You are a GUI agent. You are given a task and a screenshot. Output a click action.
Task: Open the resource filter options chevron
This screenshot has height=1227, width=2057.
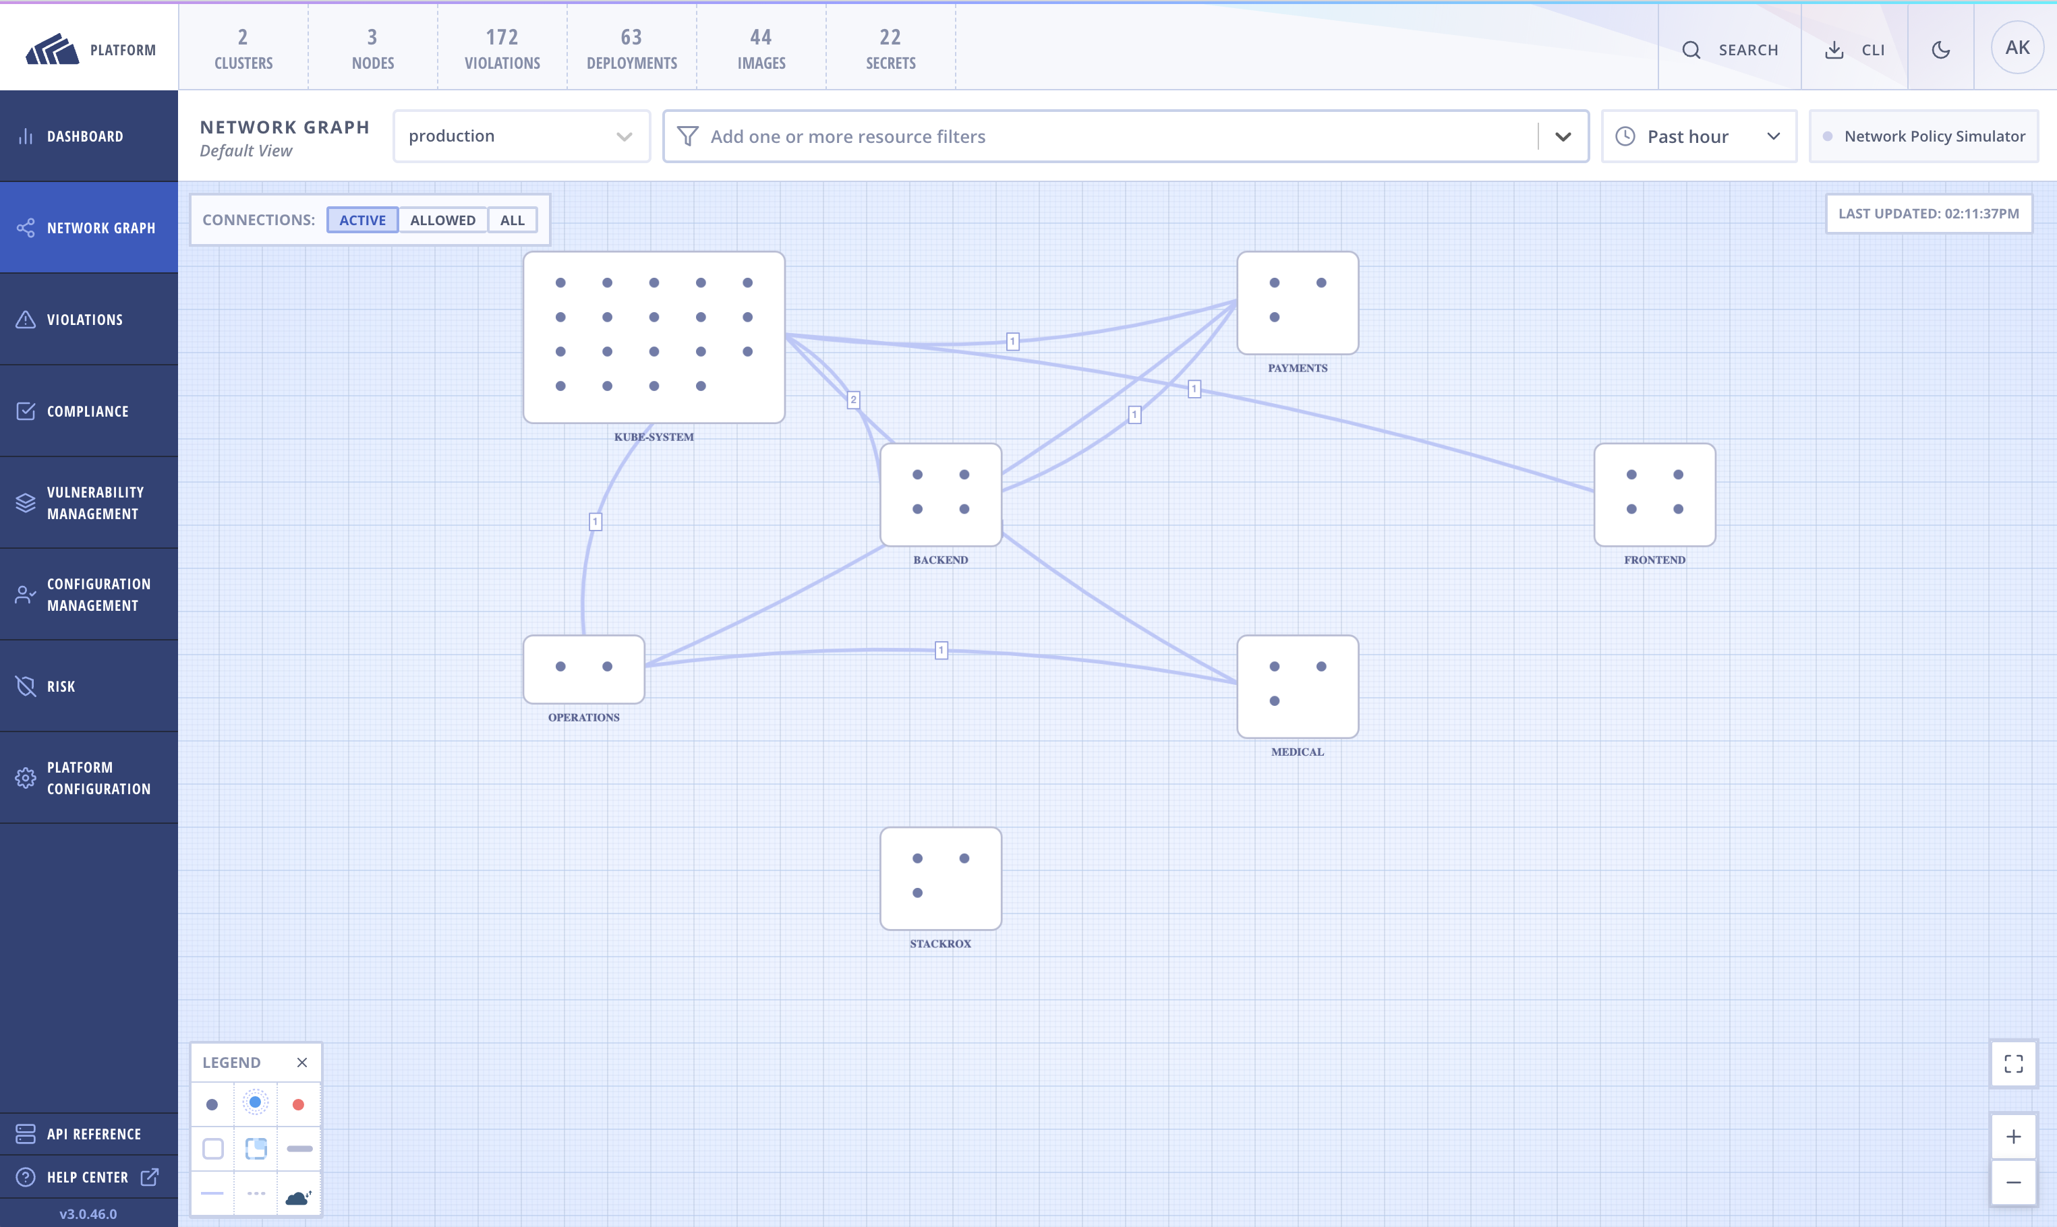1563,136
